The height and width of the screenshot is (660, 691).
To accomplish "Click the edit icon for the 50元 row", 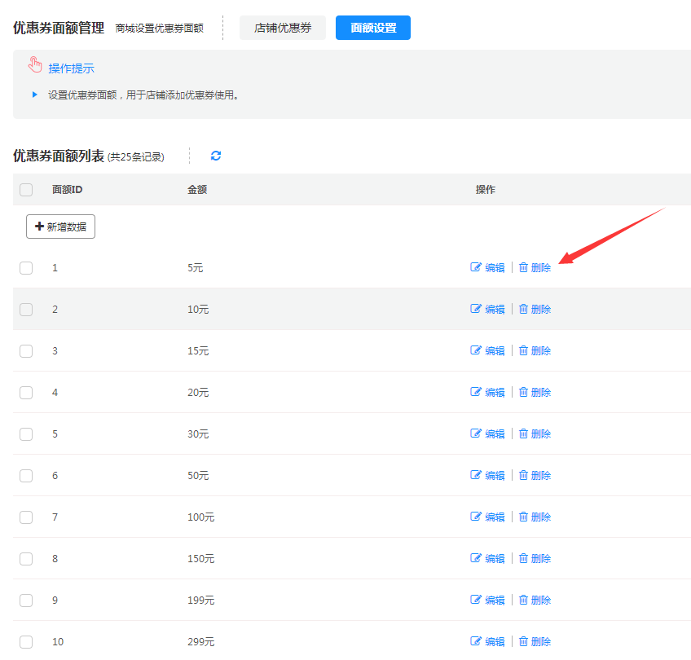I will (476, 475).
